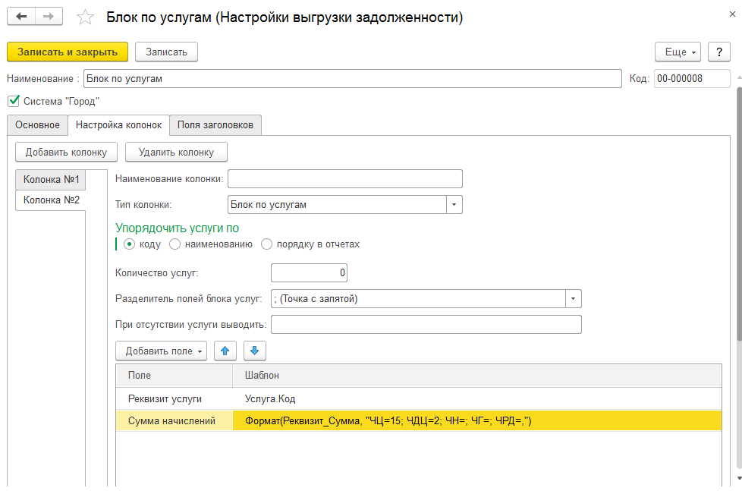Image resolution: width=742 pixels, height=491 pixels.
Task: Switch to the Основное tab
Action: tap(37, 125)
